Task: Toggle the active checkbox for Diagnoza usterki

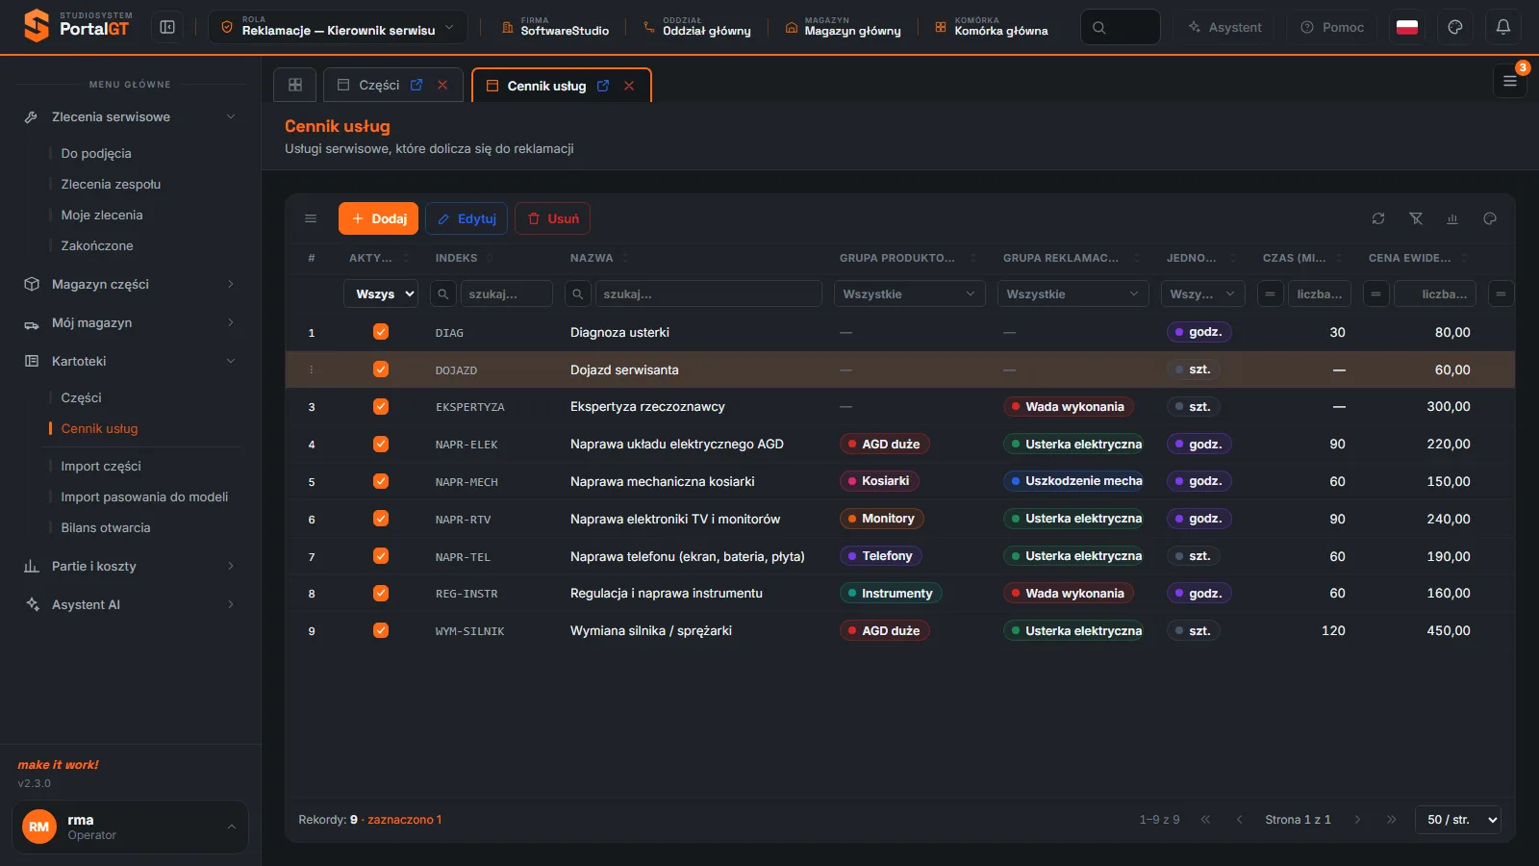Action: pos(381,332)
